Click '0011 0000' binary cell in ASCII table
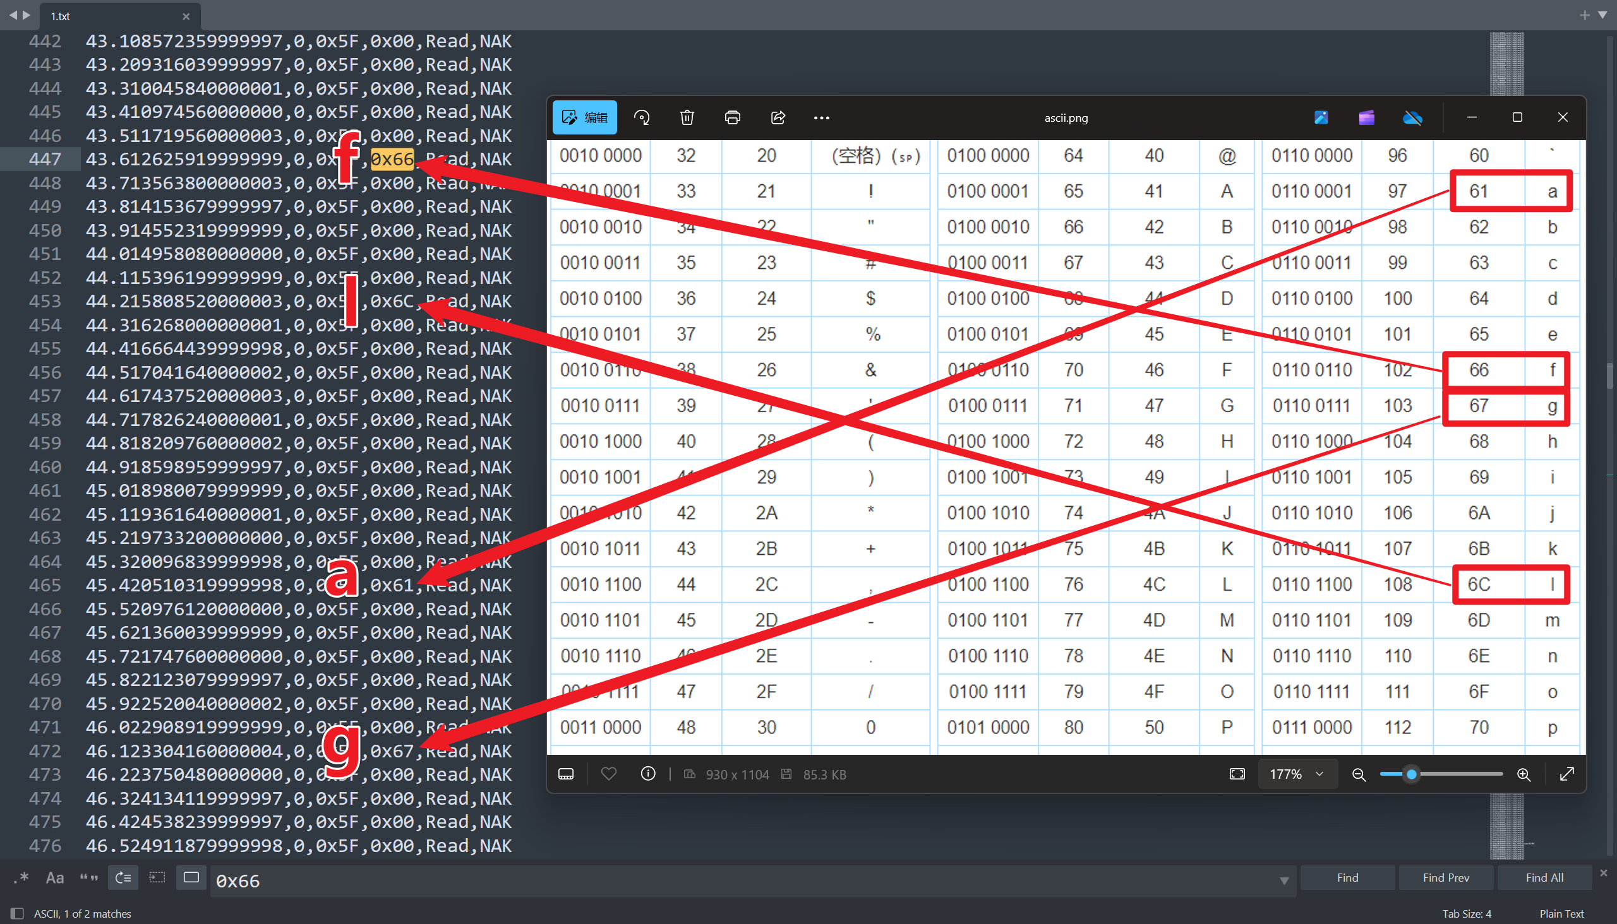The width and height of the screenshot is (1617, 924). pyautogui.click(x=600, y=727)
